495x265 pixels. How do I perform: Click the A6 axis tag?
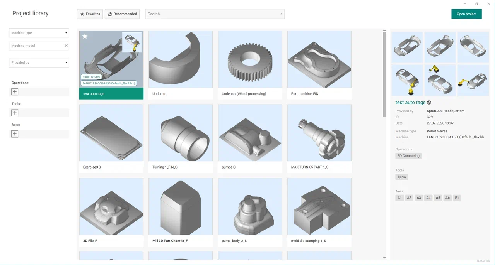coord(447,198)
